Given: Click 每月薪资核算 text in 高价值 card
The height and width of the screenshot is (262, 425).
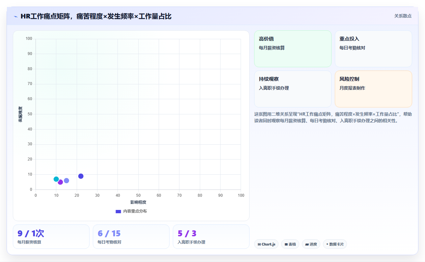Looking at the screenshot, I should pyautogui.click(x=272, y=48).
